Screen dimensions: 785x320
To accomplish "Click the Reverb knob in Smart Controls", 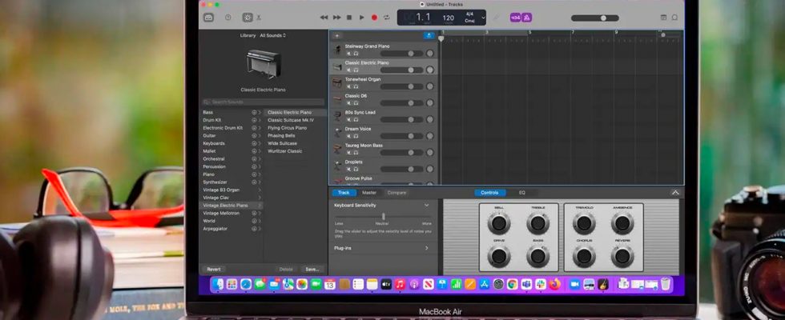I will (622, 256).
